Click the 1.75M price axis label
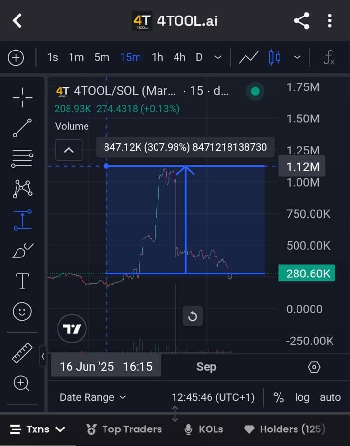The width and height of the screenshot is (350, 446). pyautogui.click(x=303, y=87)
